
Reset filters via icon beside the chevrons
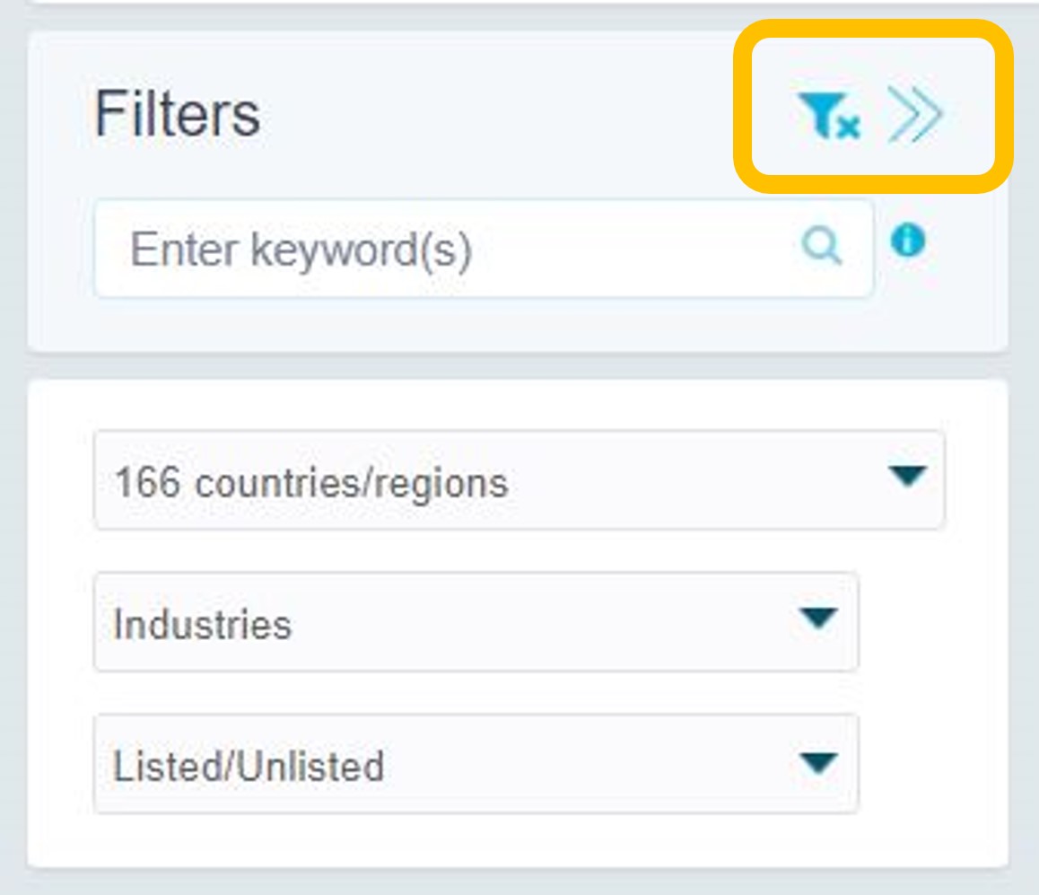pyautogui.click(x=828, y=118)
